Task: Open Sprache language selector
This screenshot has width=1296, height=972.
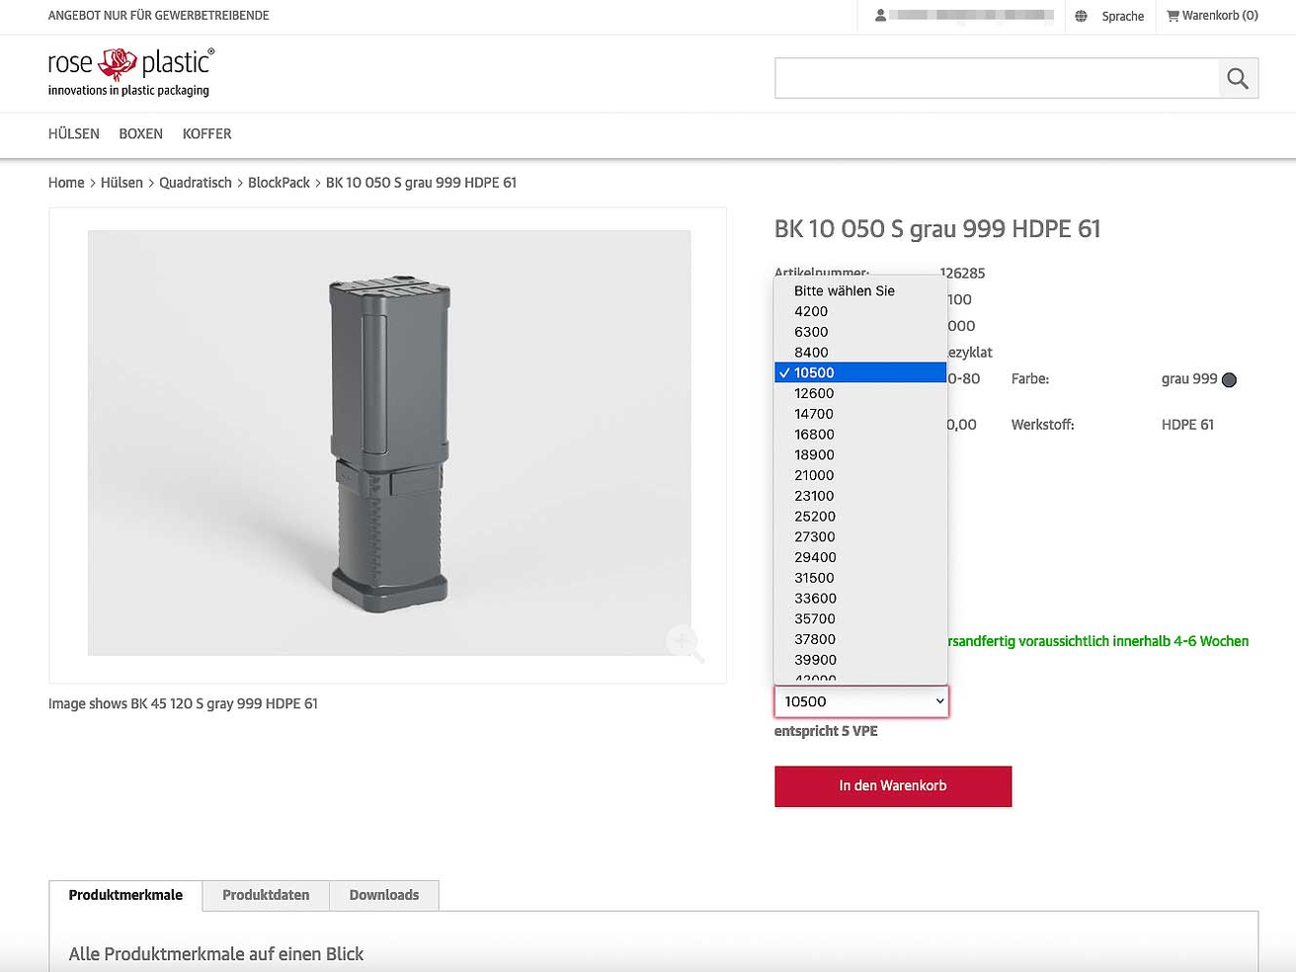Action: coord(1123,16)
